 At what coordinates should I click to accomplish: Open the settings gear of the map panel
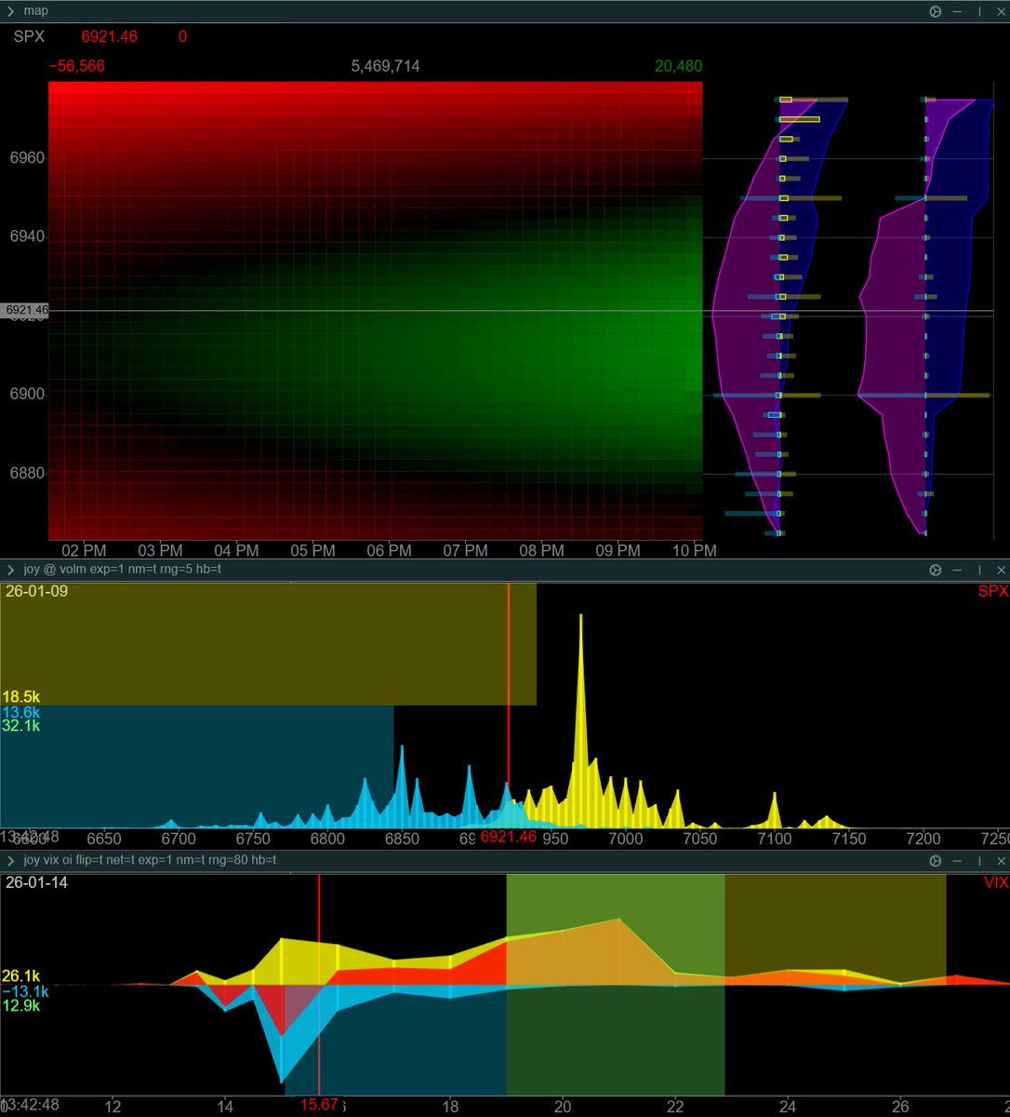tap(936, 11)
